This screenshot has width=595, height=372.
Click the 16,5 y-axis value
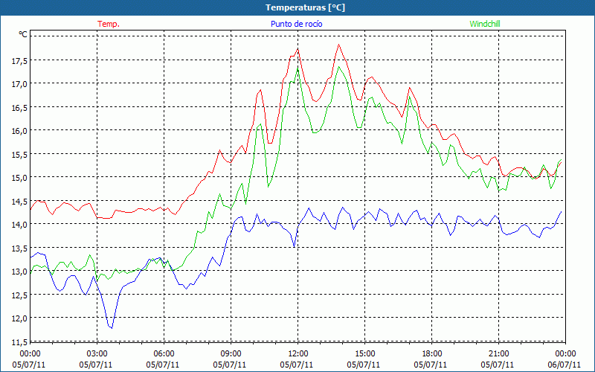(19, 107)
